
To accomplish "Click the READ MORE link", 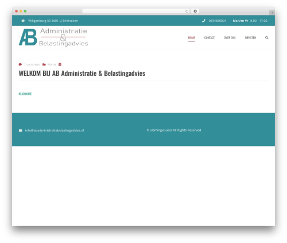I will coord(25,94).
